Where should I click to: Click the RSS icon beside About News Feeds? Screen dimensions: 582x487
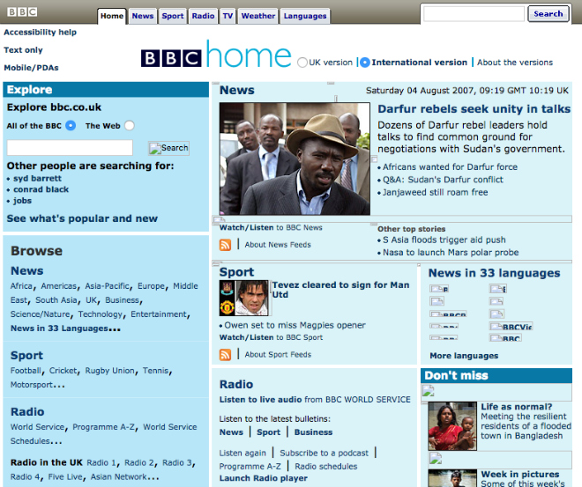(225, 245)
